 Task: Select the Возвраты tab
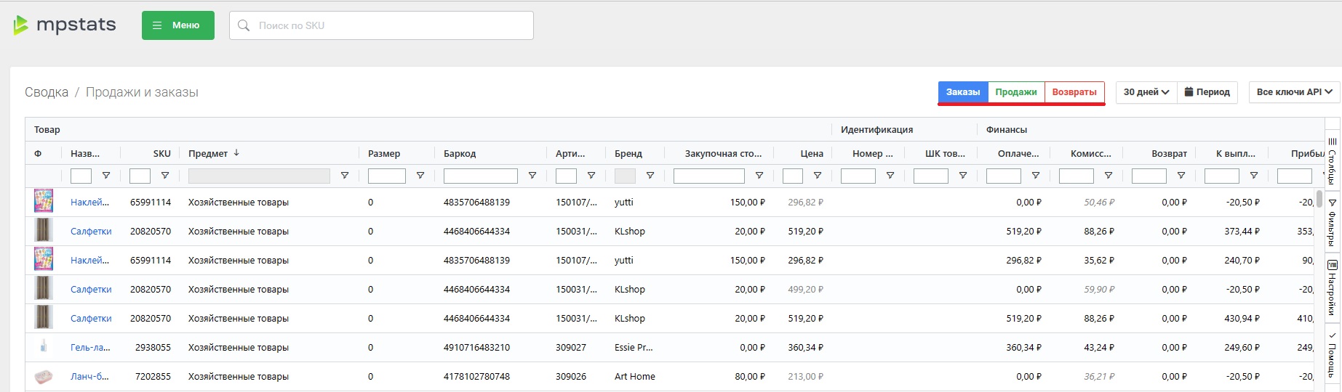pyautogui.click(x=1074, y=92)
